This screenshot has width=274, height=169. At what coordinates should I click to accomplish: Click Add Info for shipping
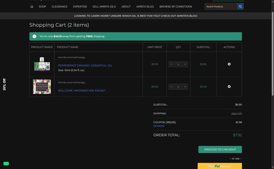pyautogui.click(x=236, y=114)
